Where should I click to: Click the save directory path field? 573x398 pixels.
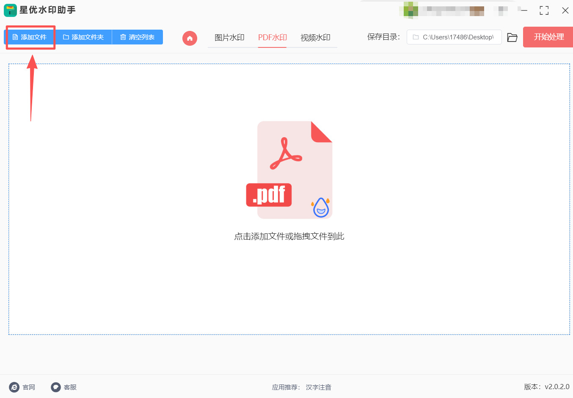454,37
